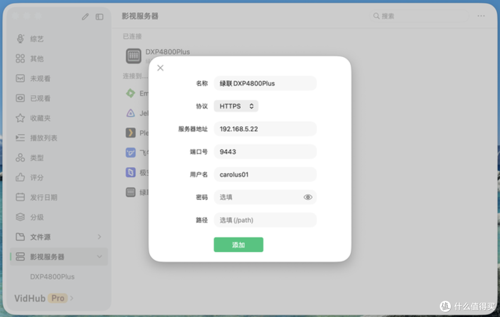
Task: Select the 影视服务器 media server item
Action: point(59,256)
